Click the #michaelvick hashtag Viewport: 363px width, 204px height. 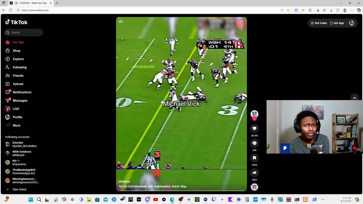coord(162,186)
